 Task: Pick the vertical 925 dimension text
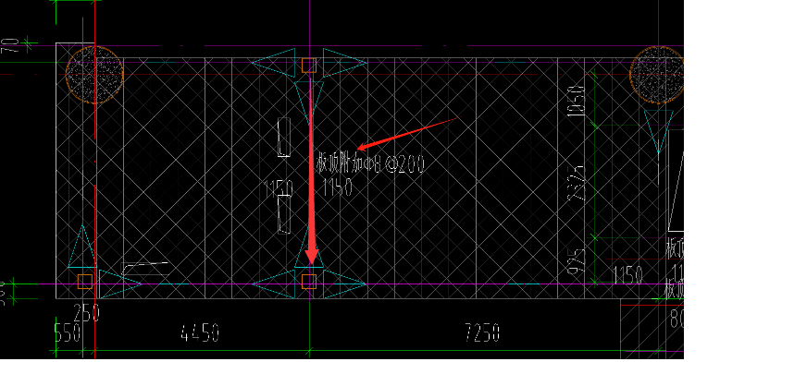click(577, 262)
